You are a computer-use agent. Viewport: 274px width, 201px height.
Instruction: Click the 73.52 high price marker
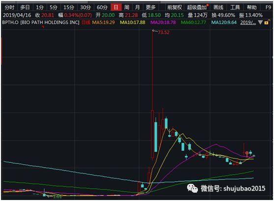point(164,32)
